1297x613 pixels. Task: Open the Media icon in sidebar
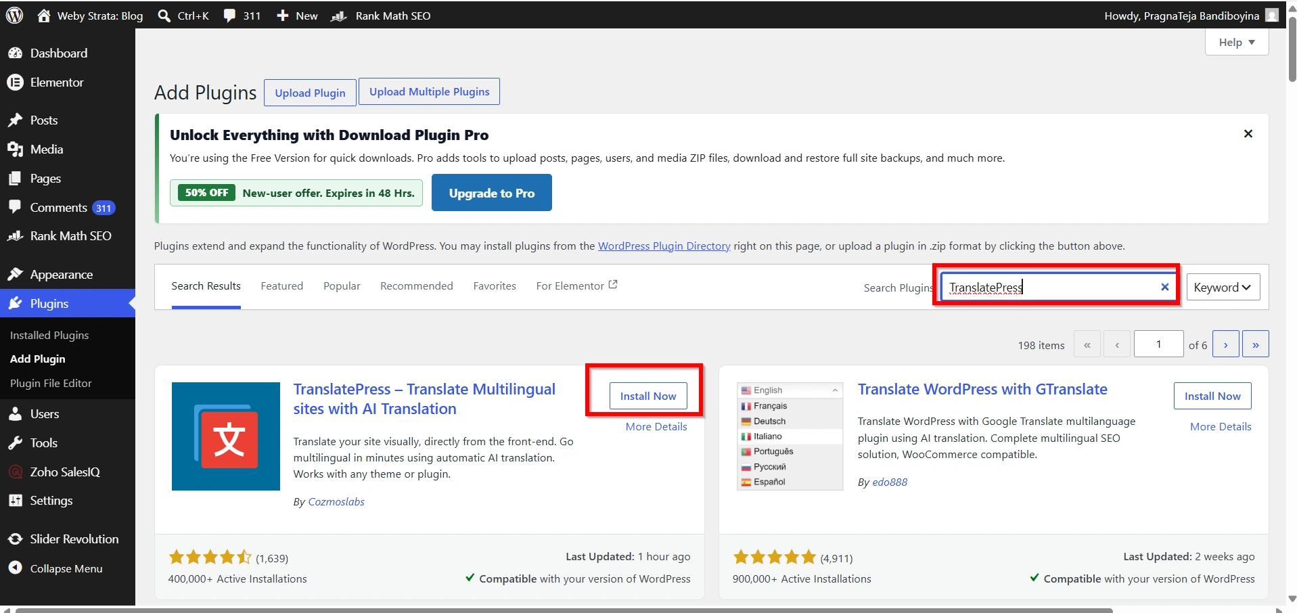pos(15,150)
